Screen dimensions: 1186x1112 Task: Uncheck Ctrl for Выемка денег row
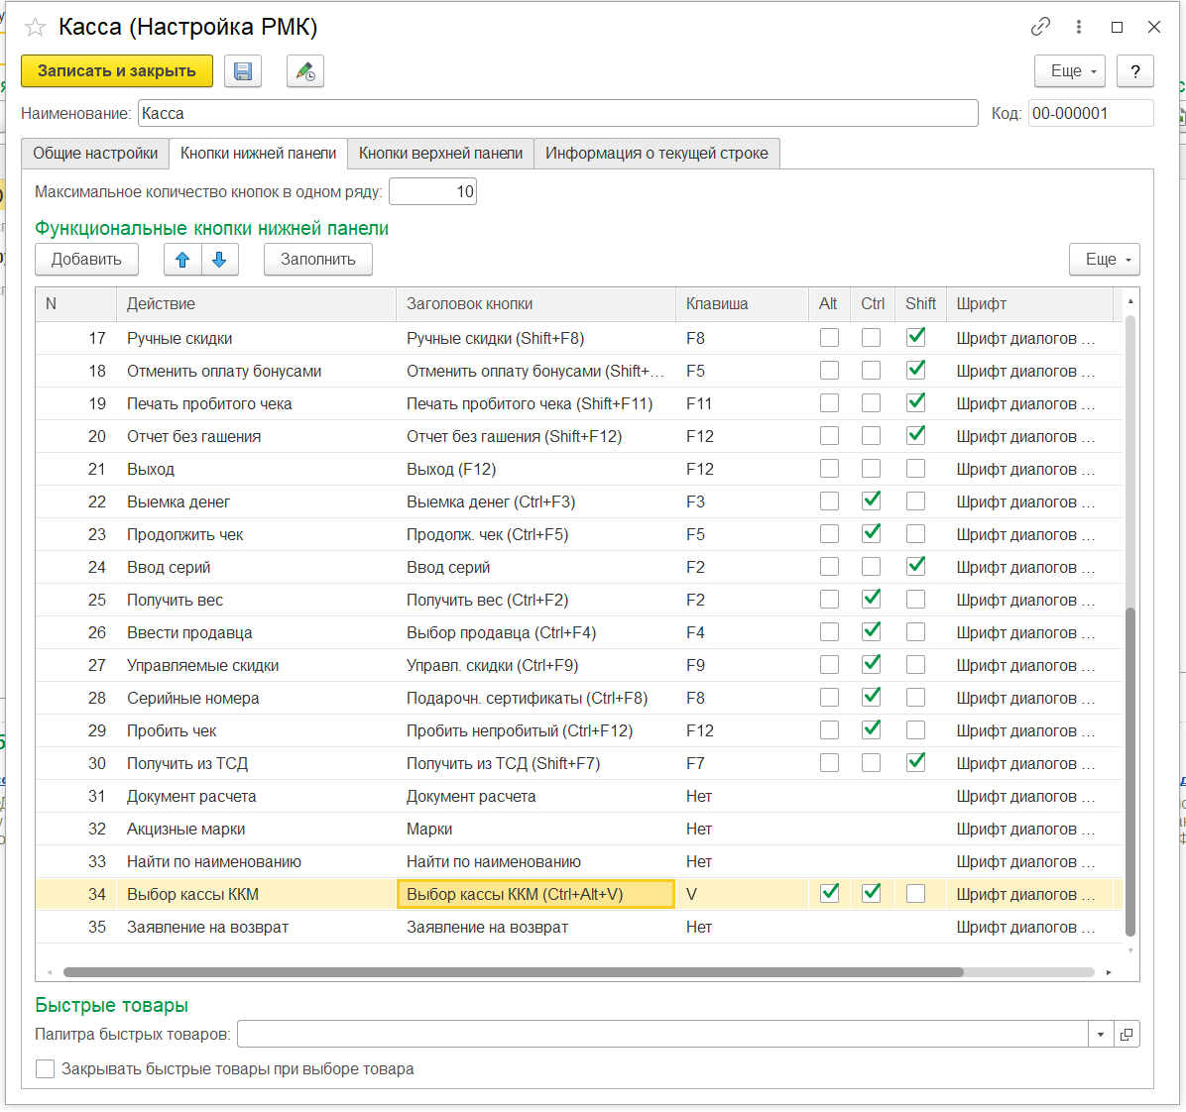pos(872,501)
